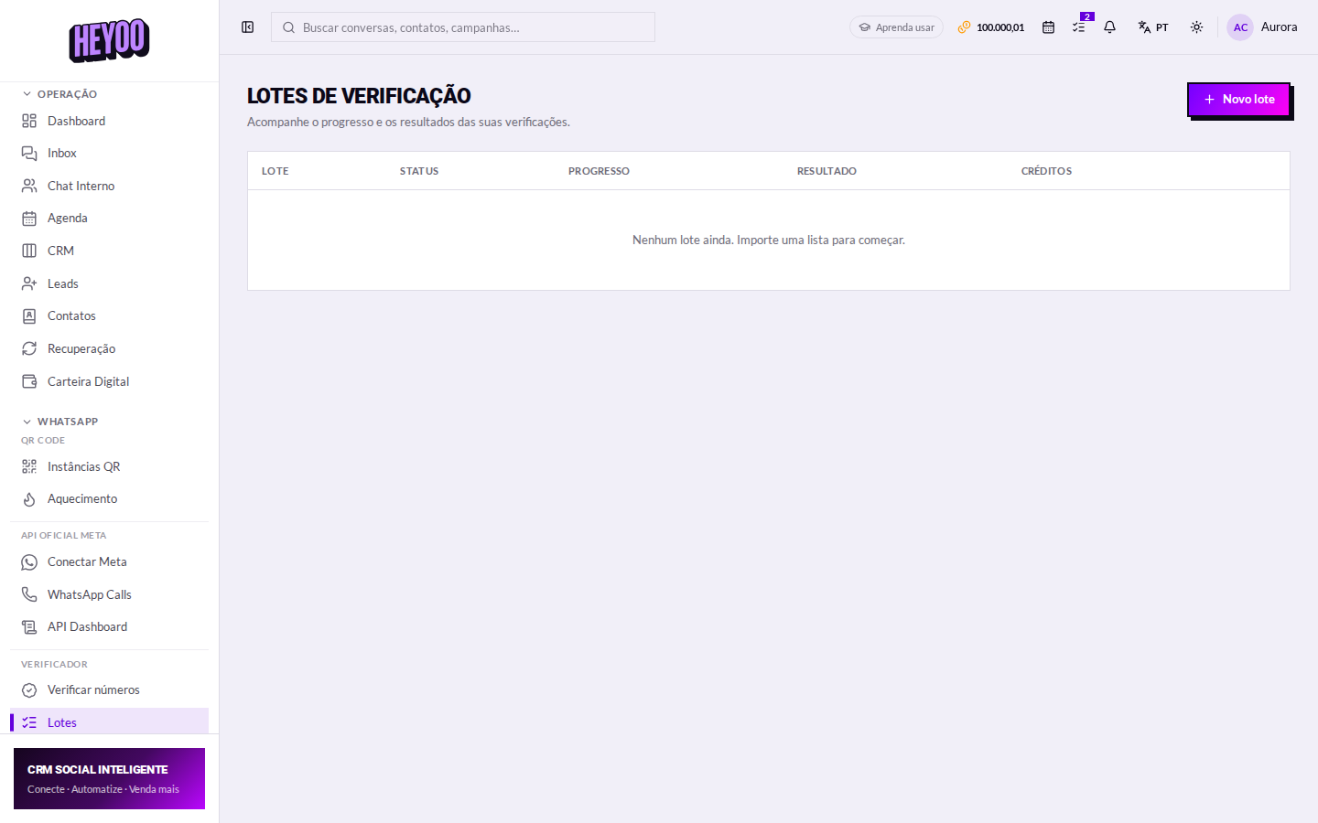The height and width of the screenshot is (823, 1318).
Task: Click the HEYOO logo
Action: [109, 40]
